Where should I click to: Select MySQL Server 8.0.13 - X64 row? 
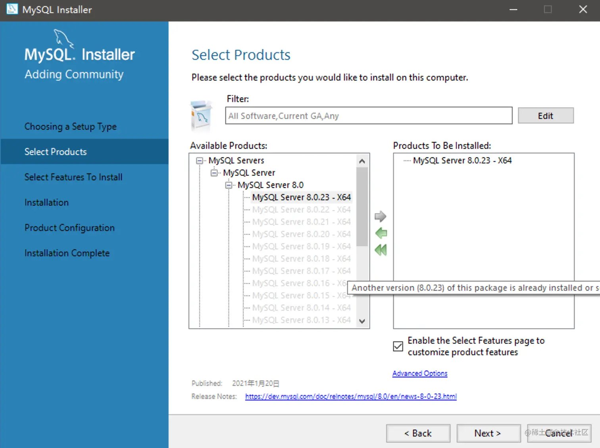click(301, 321)
